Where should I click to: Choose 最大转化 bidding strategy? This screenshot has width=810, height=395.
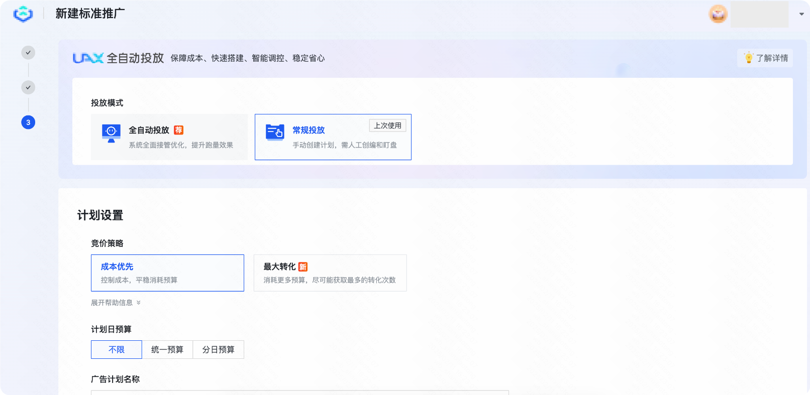330,273
